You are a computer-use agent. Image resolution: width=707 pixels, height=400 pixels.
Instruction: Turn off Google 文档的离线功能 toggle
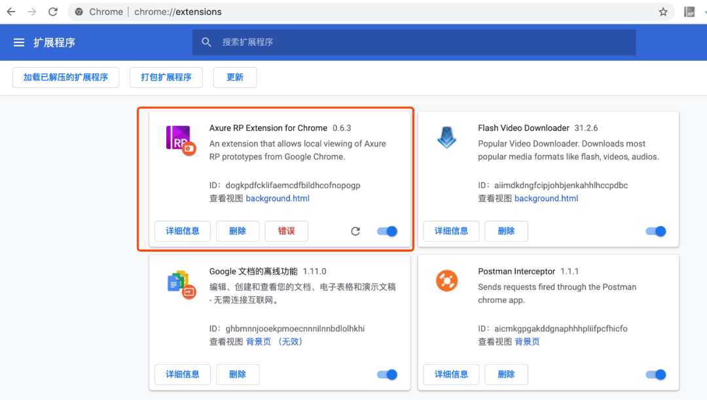388,375
